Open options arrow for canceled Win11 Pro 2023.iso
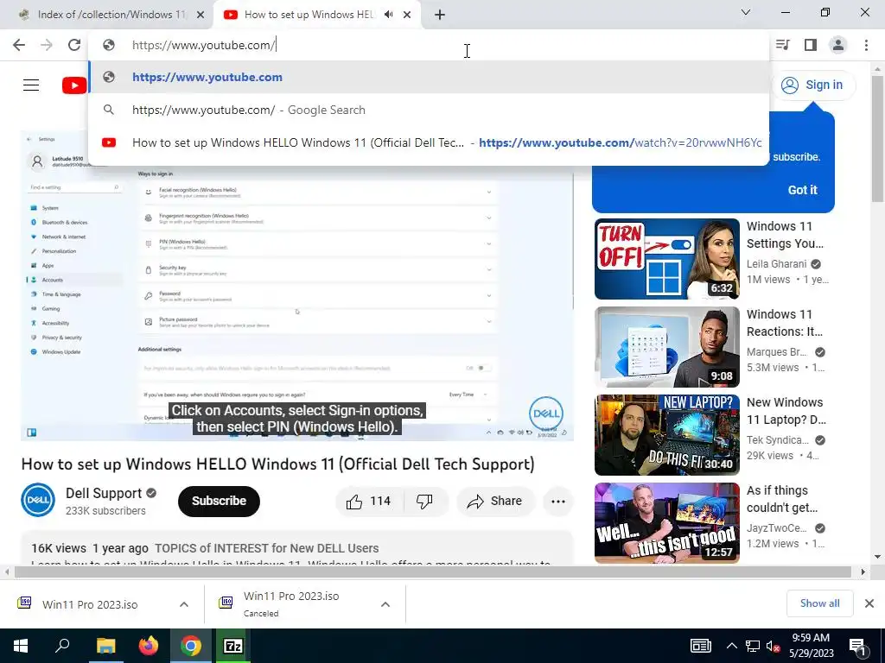885x663 pixels. click(385, 604)
